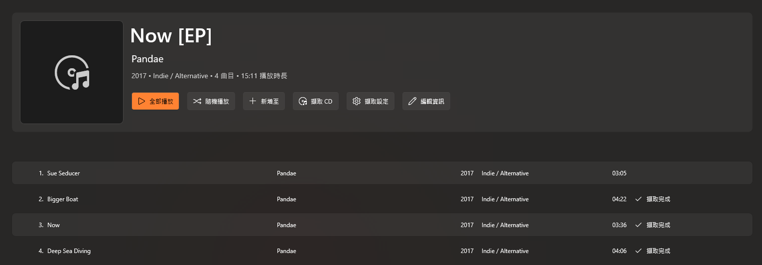Click the play icon on 全部播放 button
762x265 pixels.
tap(141, 101)
